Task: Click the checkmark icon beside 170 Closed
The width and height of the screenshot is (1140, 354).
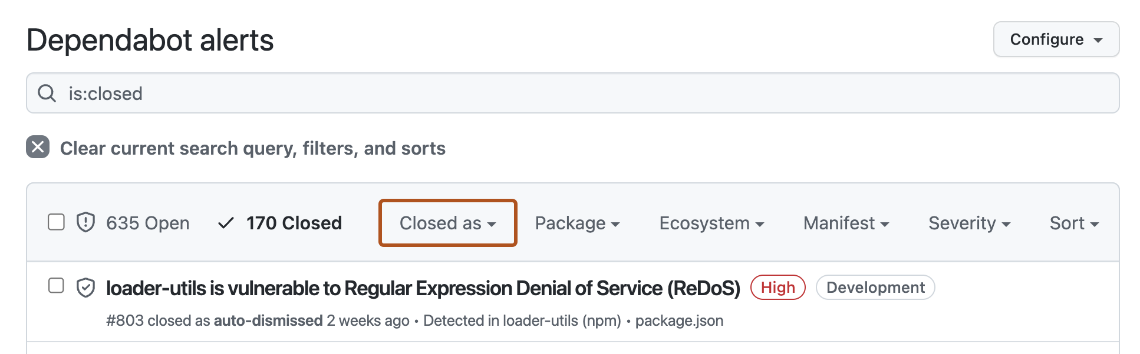Action: point(226,223)
